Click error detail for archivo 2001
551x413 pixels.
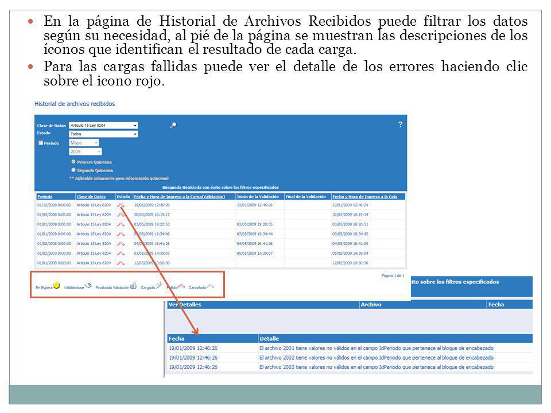377,348
